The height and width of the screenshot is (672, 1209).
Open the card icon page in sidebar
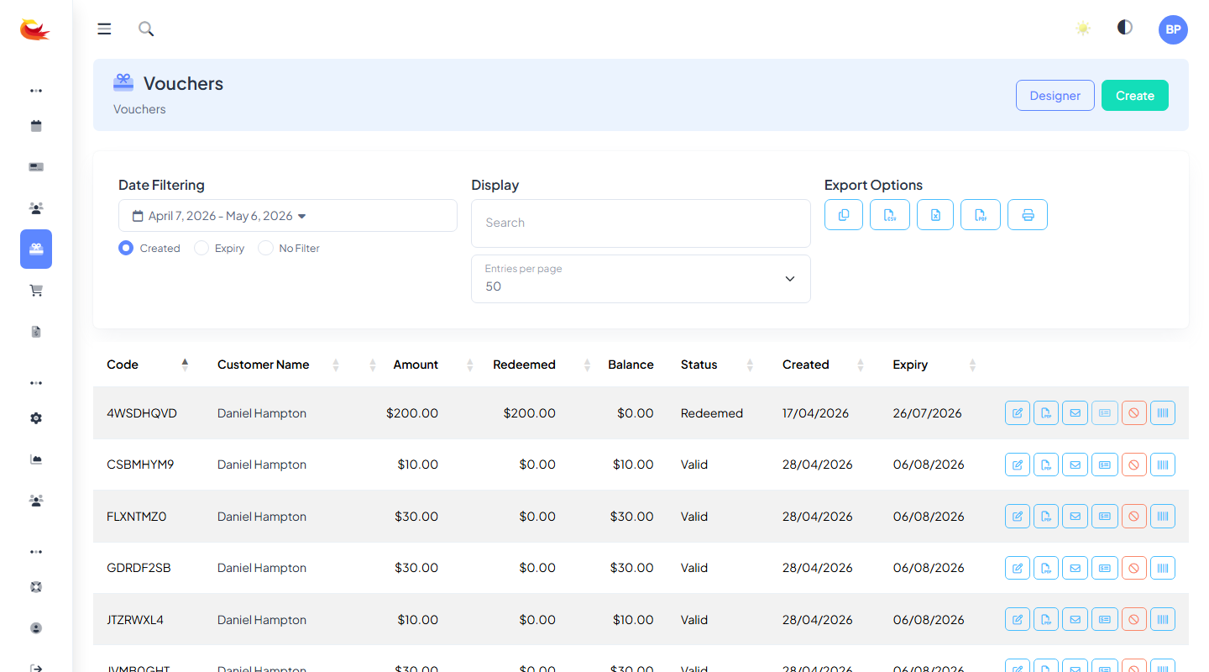(x=36, y=167)
